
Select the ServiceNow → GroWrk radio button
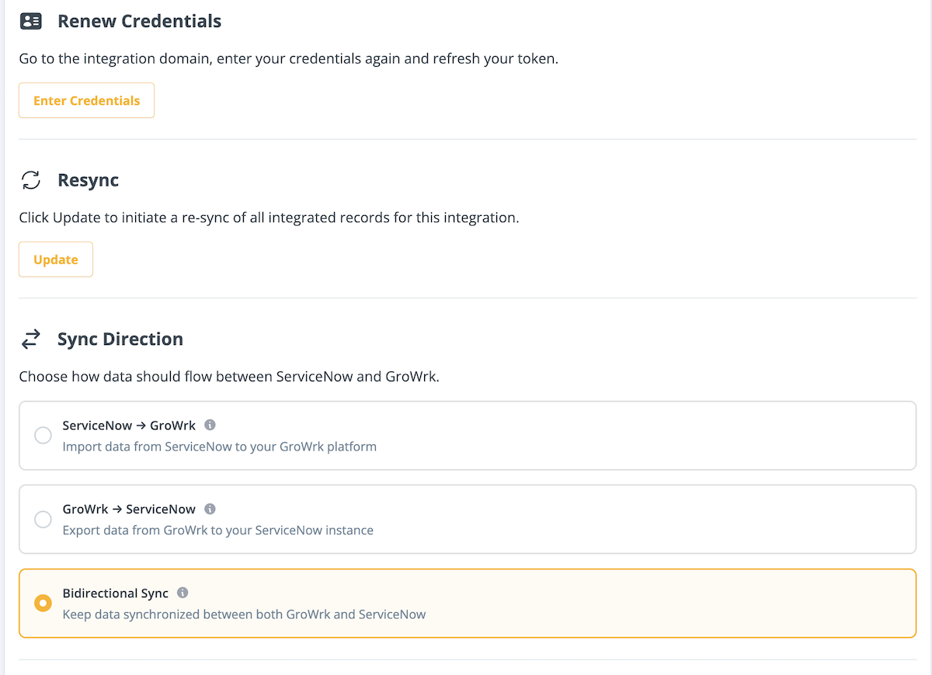click(x=43, y=435)
